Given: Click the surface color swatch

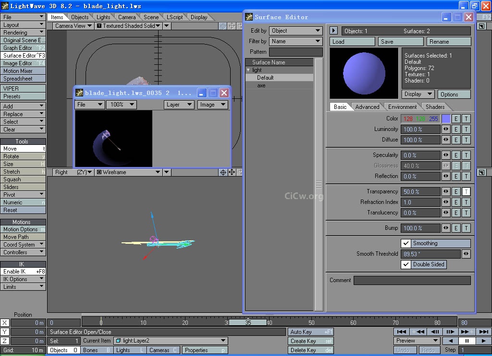Looking at the screenshot, I should [x=446, y=119].
